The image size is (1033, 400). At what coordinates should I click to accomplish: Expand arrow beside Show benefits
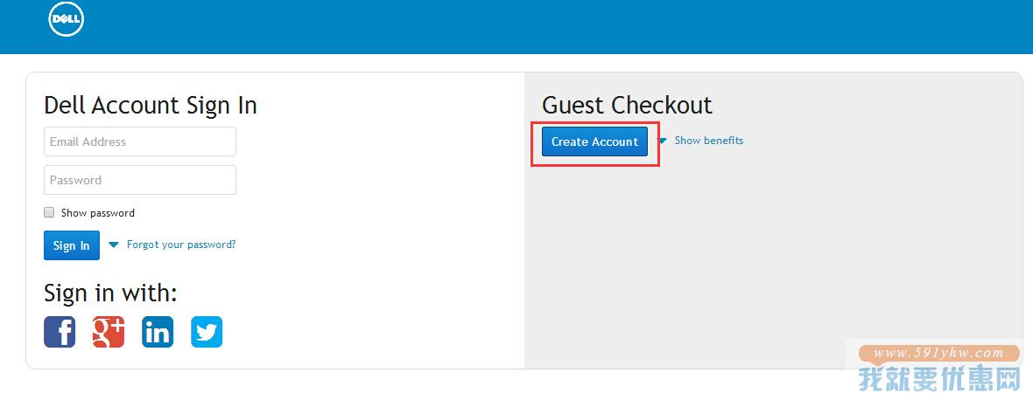[x=662, y=141]
